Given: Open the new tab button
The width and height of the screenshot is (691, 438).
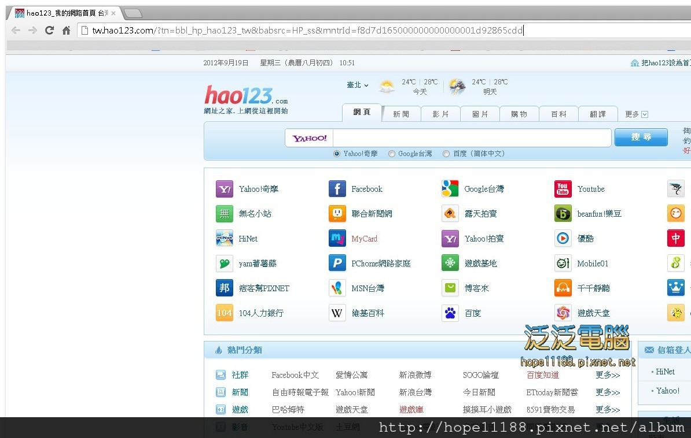Looking at the screenshot, I should point(133,14).
